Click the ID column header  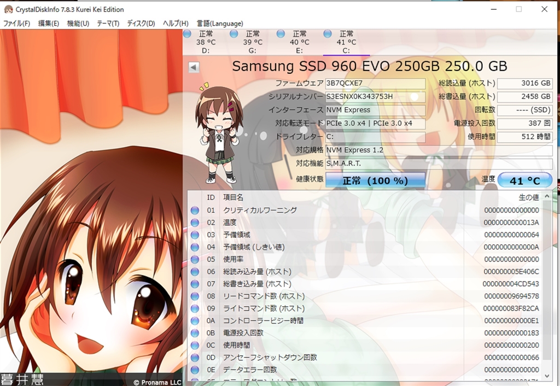pyautogui.click(x=211, y=197)
